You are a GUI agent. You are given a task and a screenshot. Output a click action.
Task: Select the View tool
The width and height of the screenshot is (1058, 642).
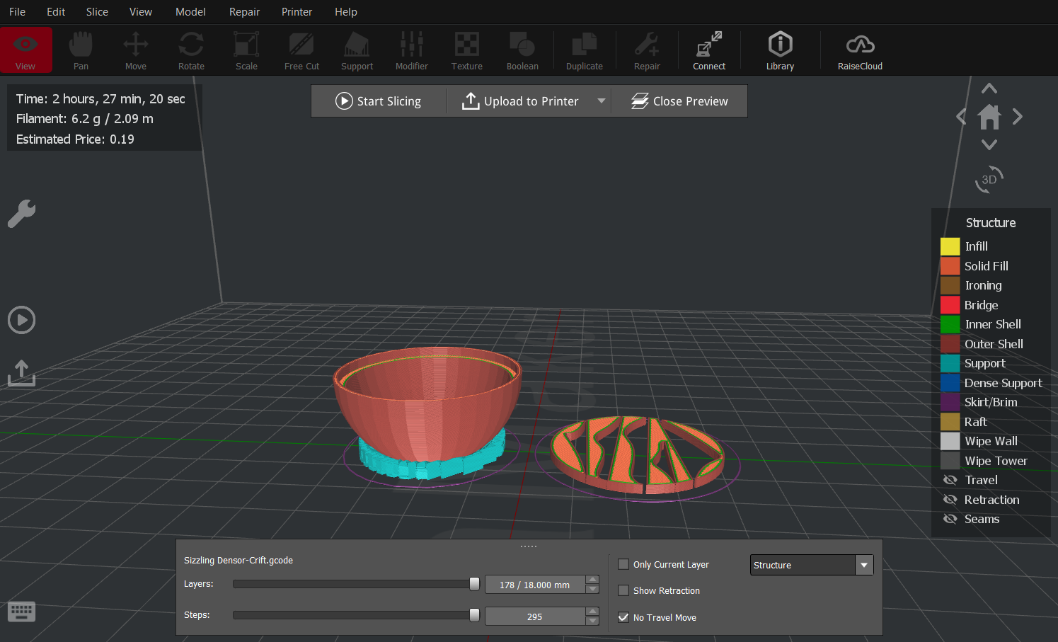(25, 50)
